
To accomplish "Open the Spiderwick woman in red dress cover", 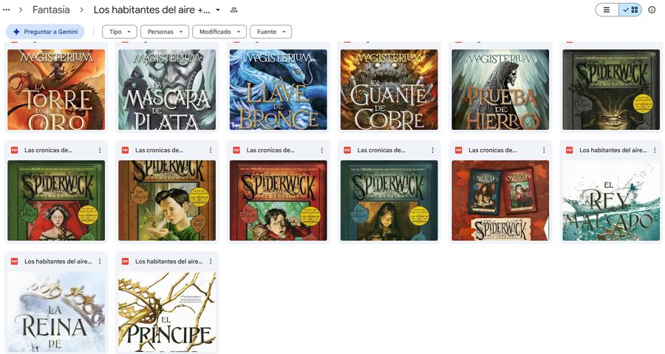I will pyautogui.click(x=56, y=200).
